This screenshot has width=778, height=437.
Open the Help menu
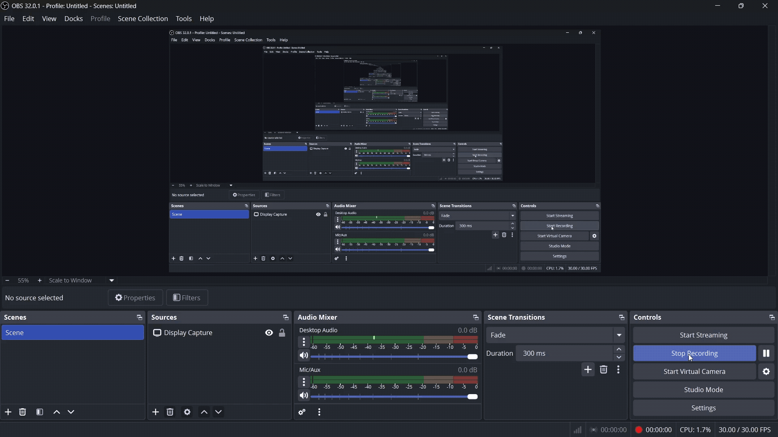pyautogui.click(x=207, y=19)
